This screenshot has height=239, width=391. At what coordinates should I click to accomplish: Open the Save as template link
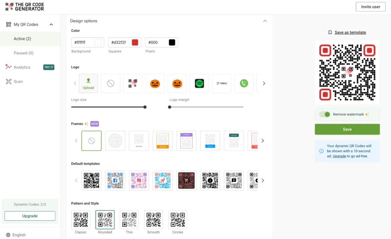coord(350,32)
